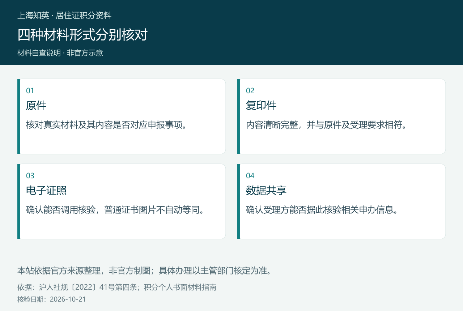The height and width of the screenshot is (311, 463).
Task: Select the 复印件 card heading
Action: pos(261,106)
